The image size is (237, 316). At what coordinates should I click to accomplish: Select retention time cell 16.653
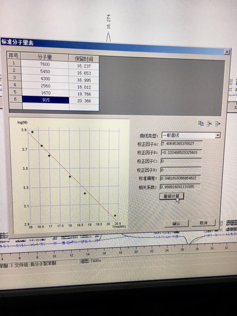[84, 73]
